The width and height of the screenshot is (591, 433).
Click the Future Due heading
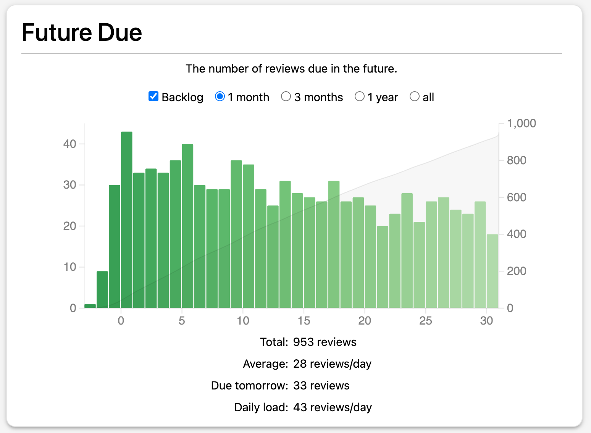coord(82,32)
